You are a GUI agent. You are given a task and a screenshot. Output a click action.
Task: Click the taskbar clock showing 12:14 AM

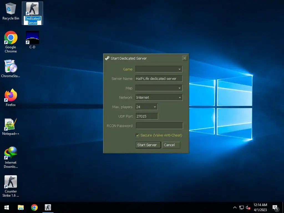coord(260,207)
